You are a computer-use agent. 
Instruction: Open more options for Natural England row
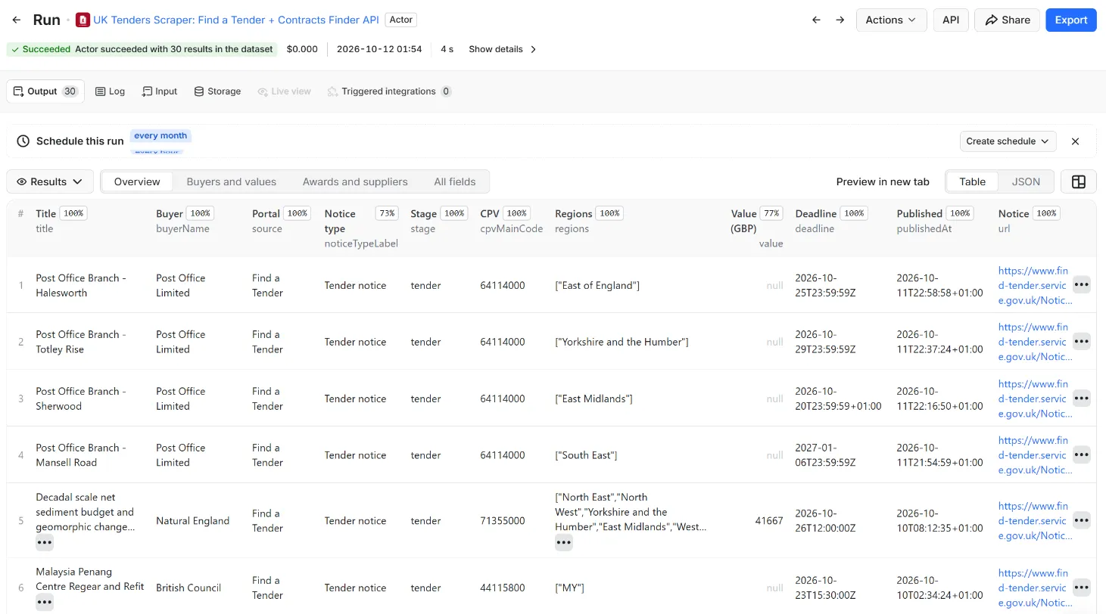1082,520
